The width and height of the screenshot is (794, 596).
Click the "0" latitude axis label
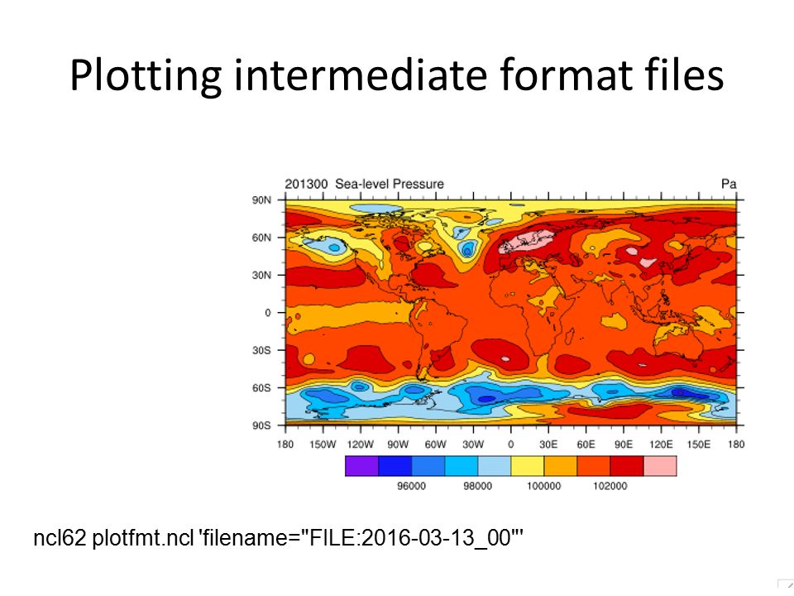coord(268,313)
